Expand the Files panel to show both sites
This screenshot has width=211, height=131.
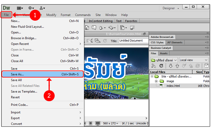pyautogui.click(x=207, y=66)
